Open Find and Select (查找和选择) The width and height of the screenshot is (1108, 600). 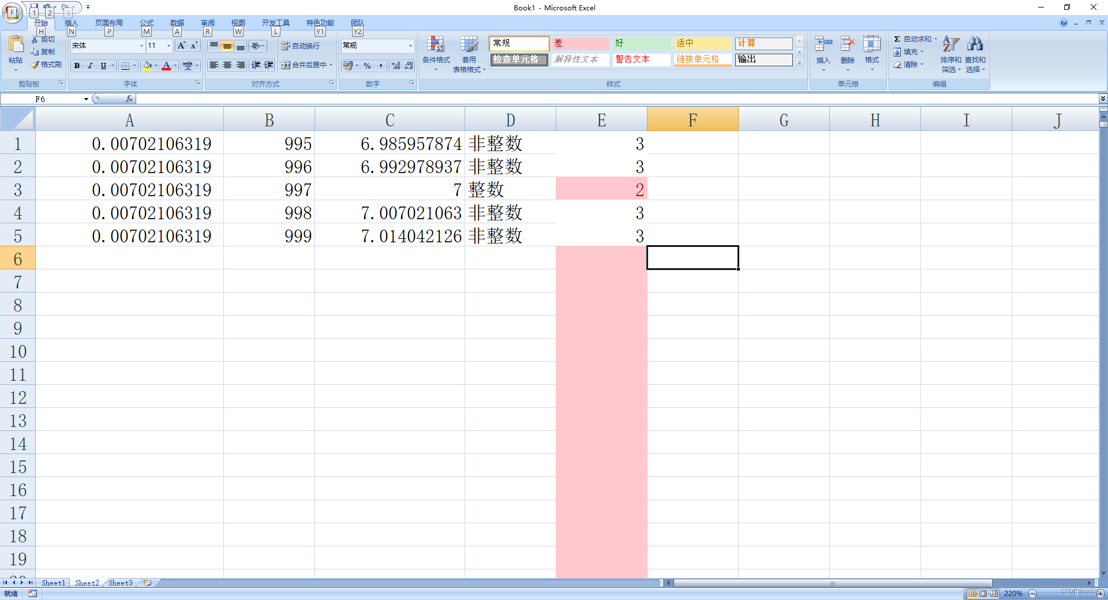pos(975,54)
